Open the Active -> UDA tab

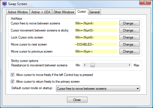coord(41,12)
